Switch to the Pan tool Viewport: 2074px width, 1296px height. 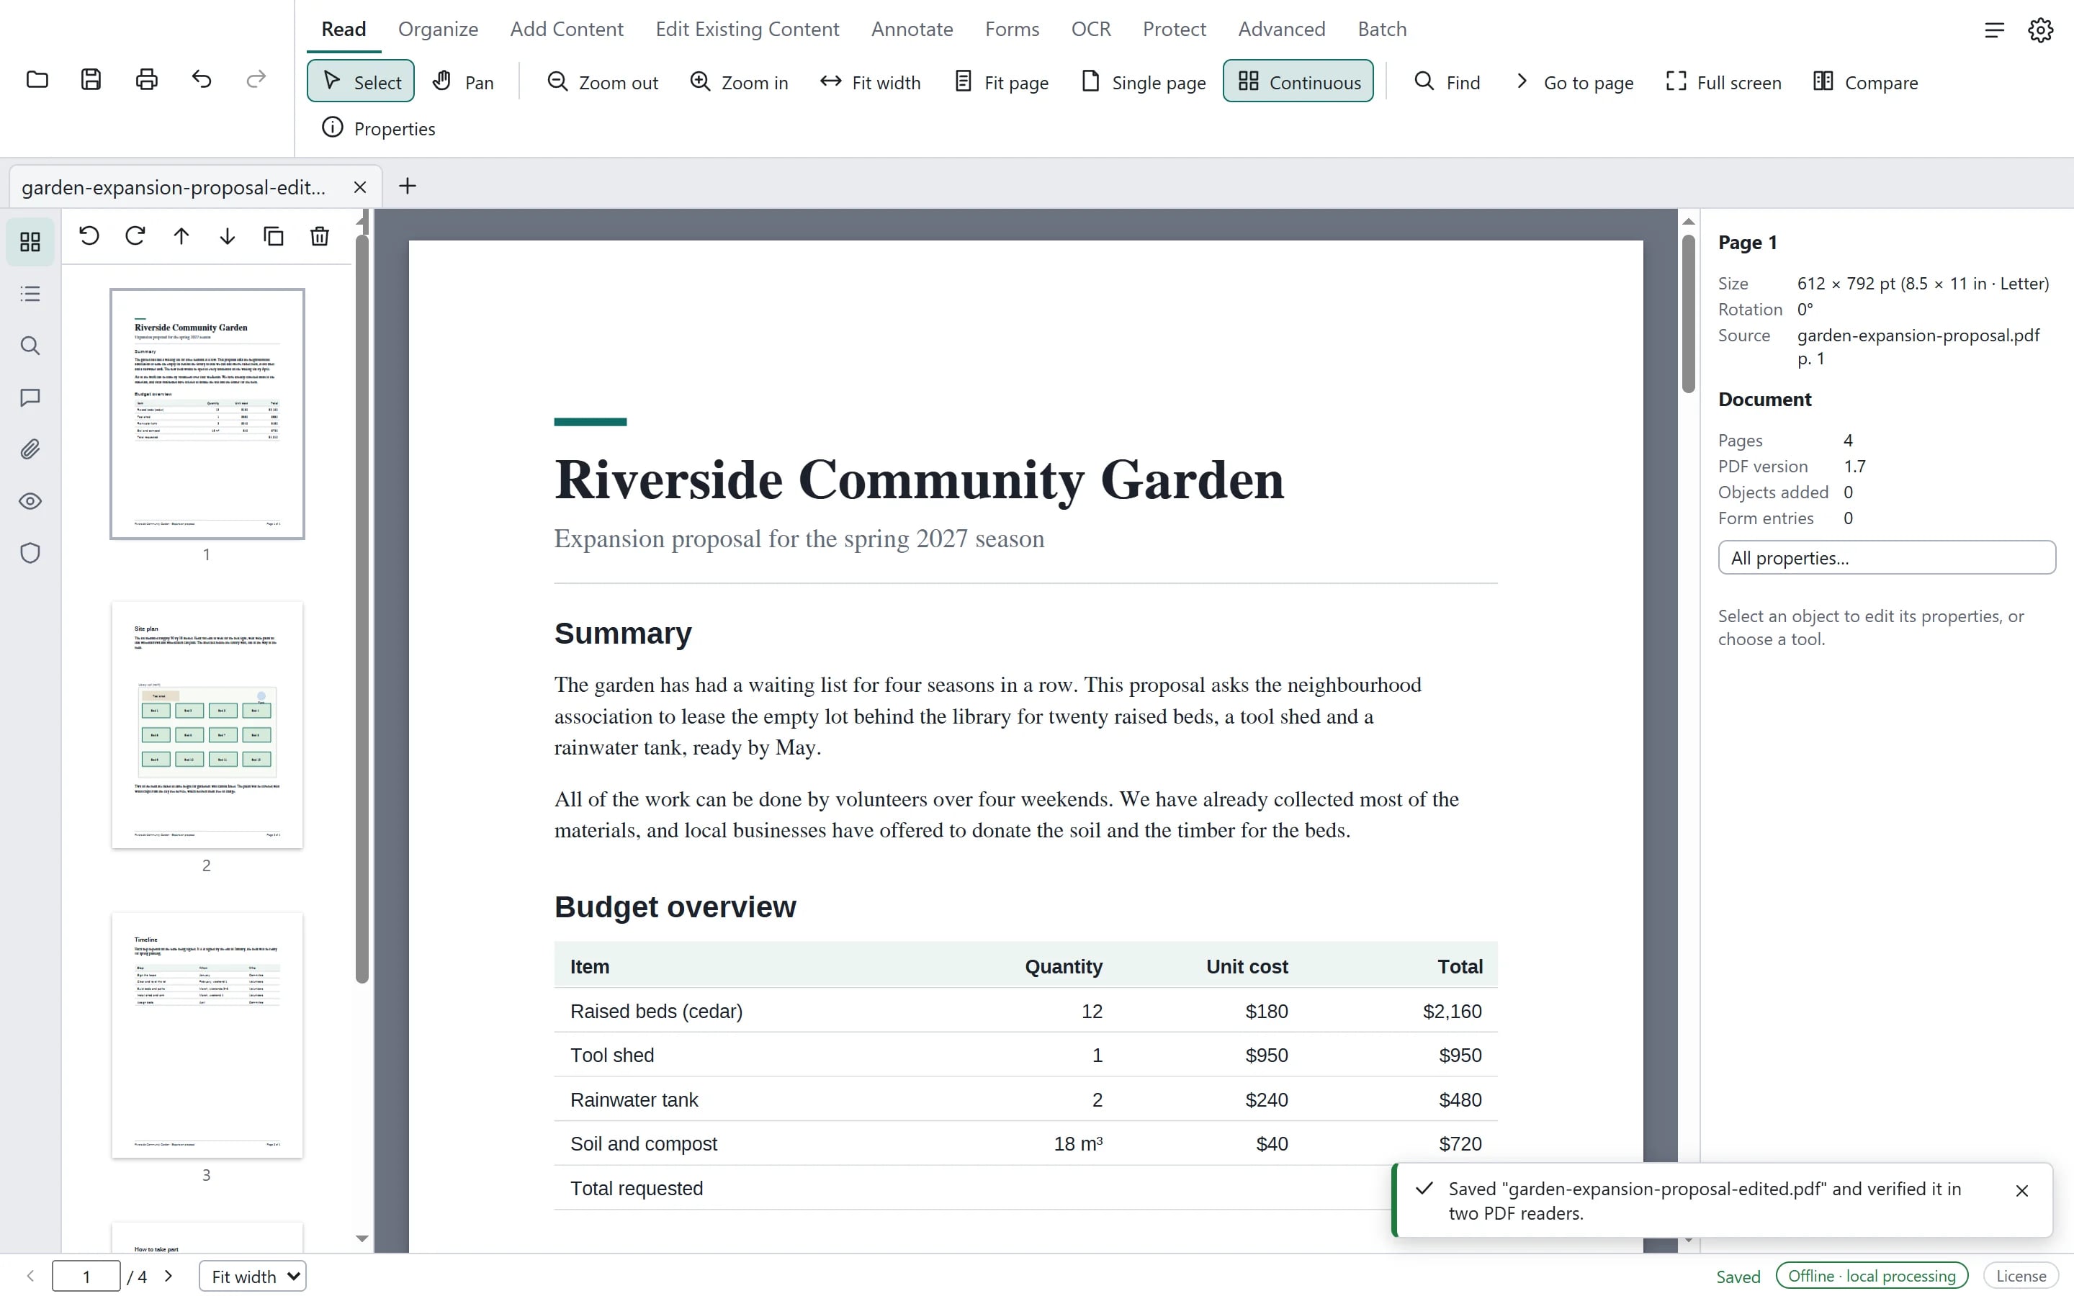coord(463,81)
